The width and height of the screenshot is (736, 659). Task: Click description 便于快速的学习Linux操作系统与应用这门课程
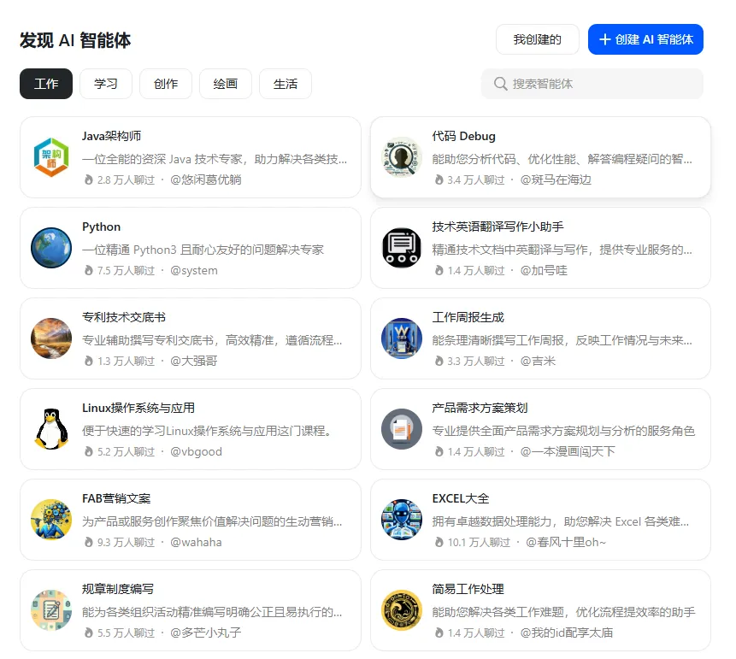(x=207, y=431)
